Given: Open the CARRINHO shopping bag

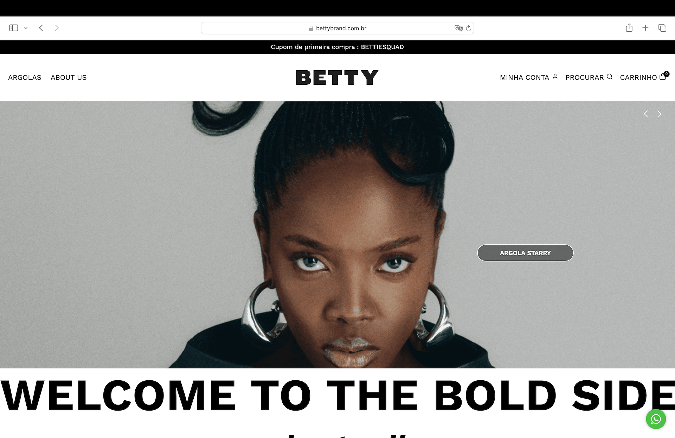Looking at the screenshot, I should 644,77.
